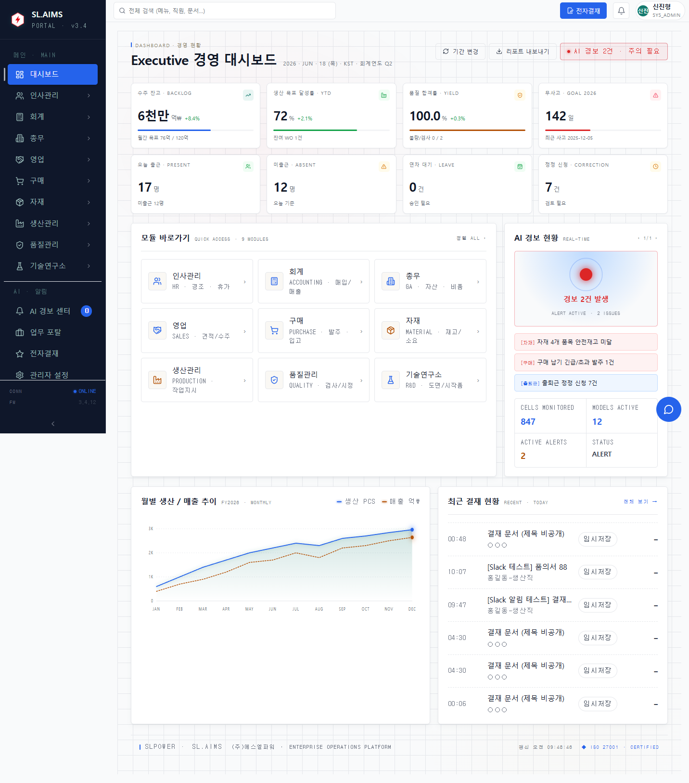Click the 신진형 user avatar

point(643,11)
